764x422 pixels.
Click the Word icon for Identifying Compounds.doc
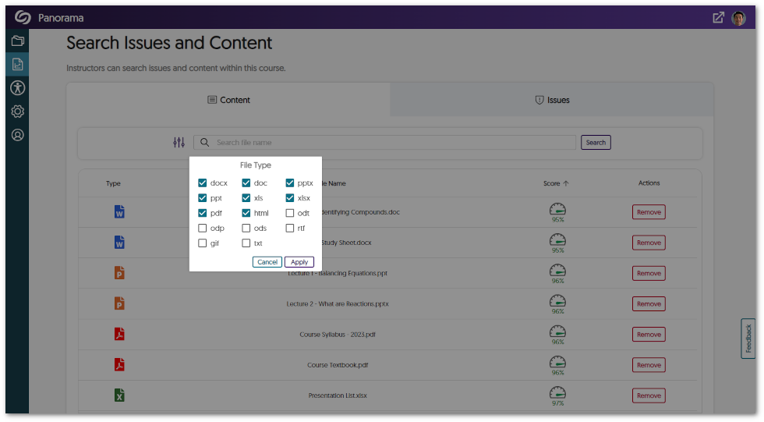click(x=119, y=212)
